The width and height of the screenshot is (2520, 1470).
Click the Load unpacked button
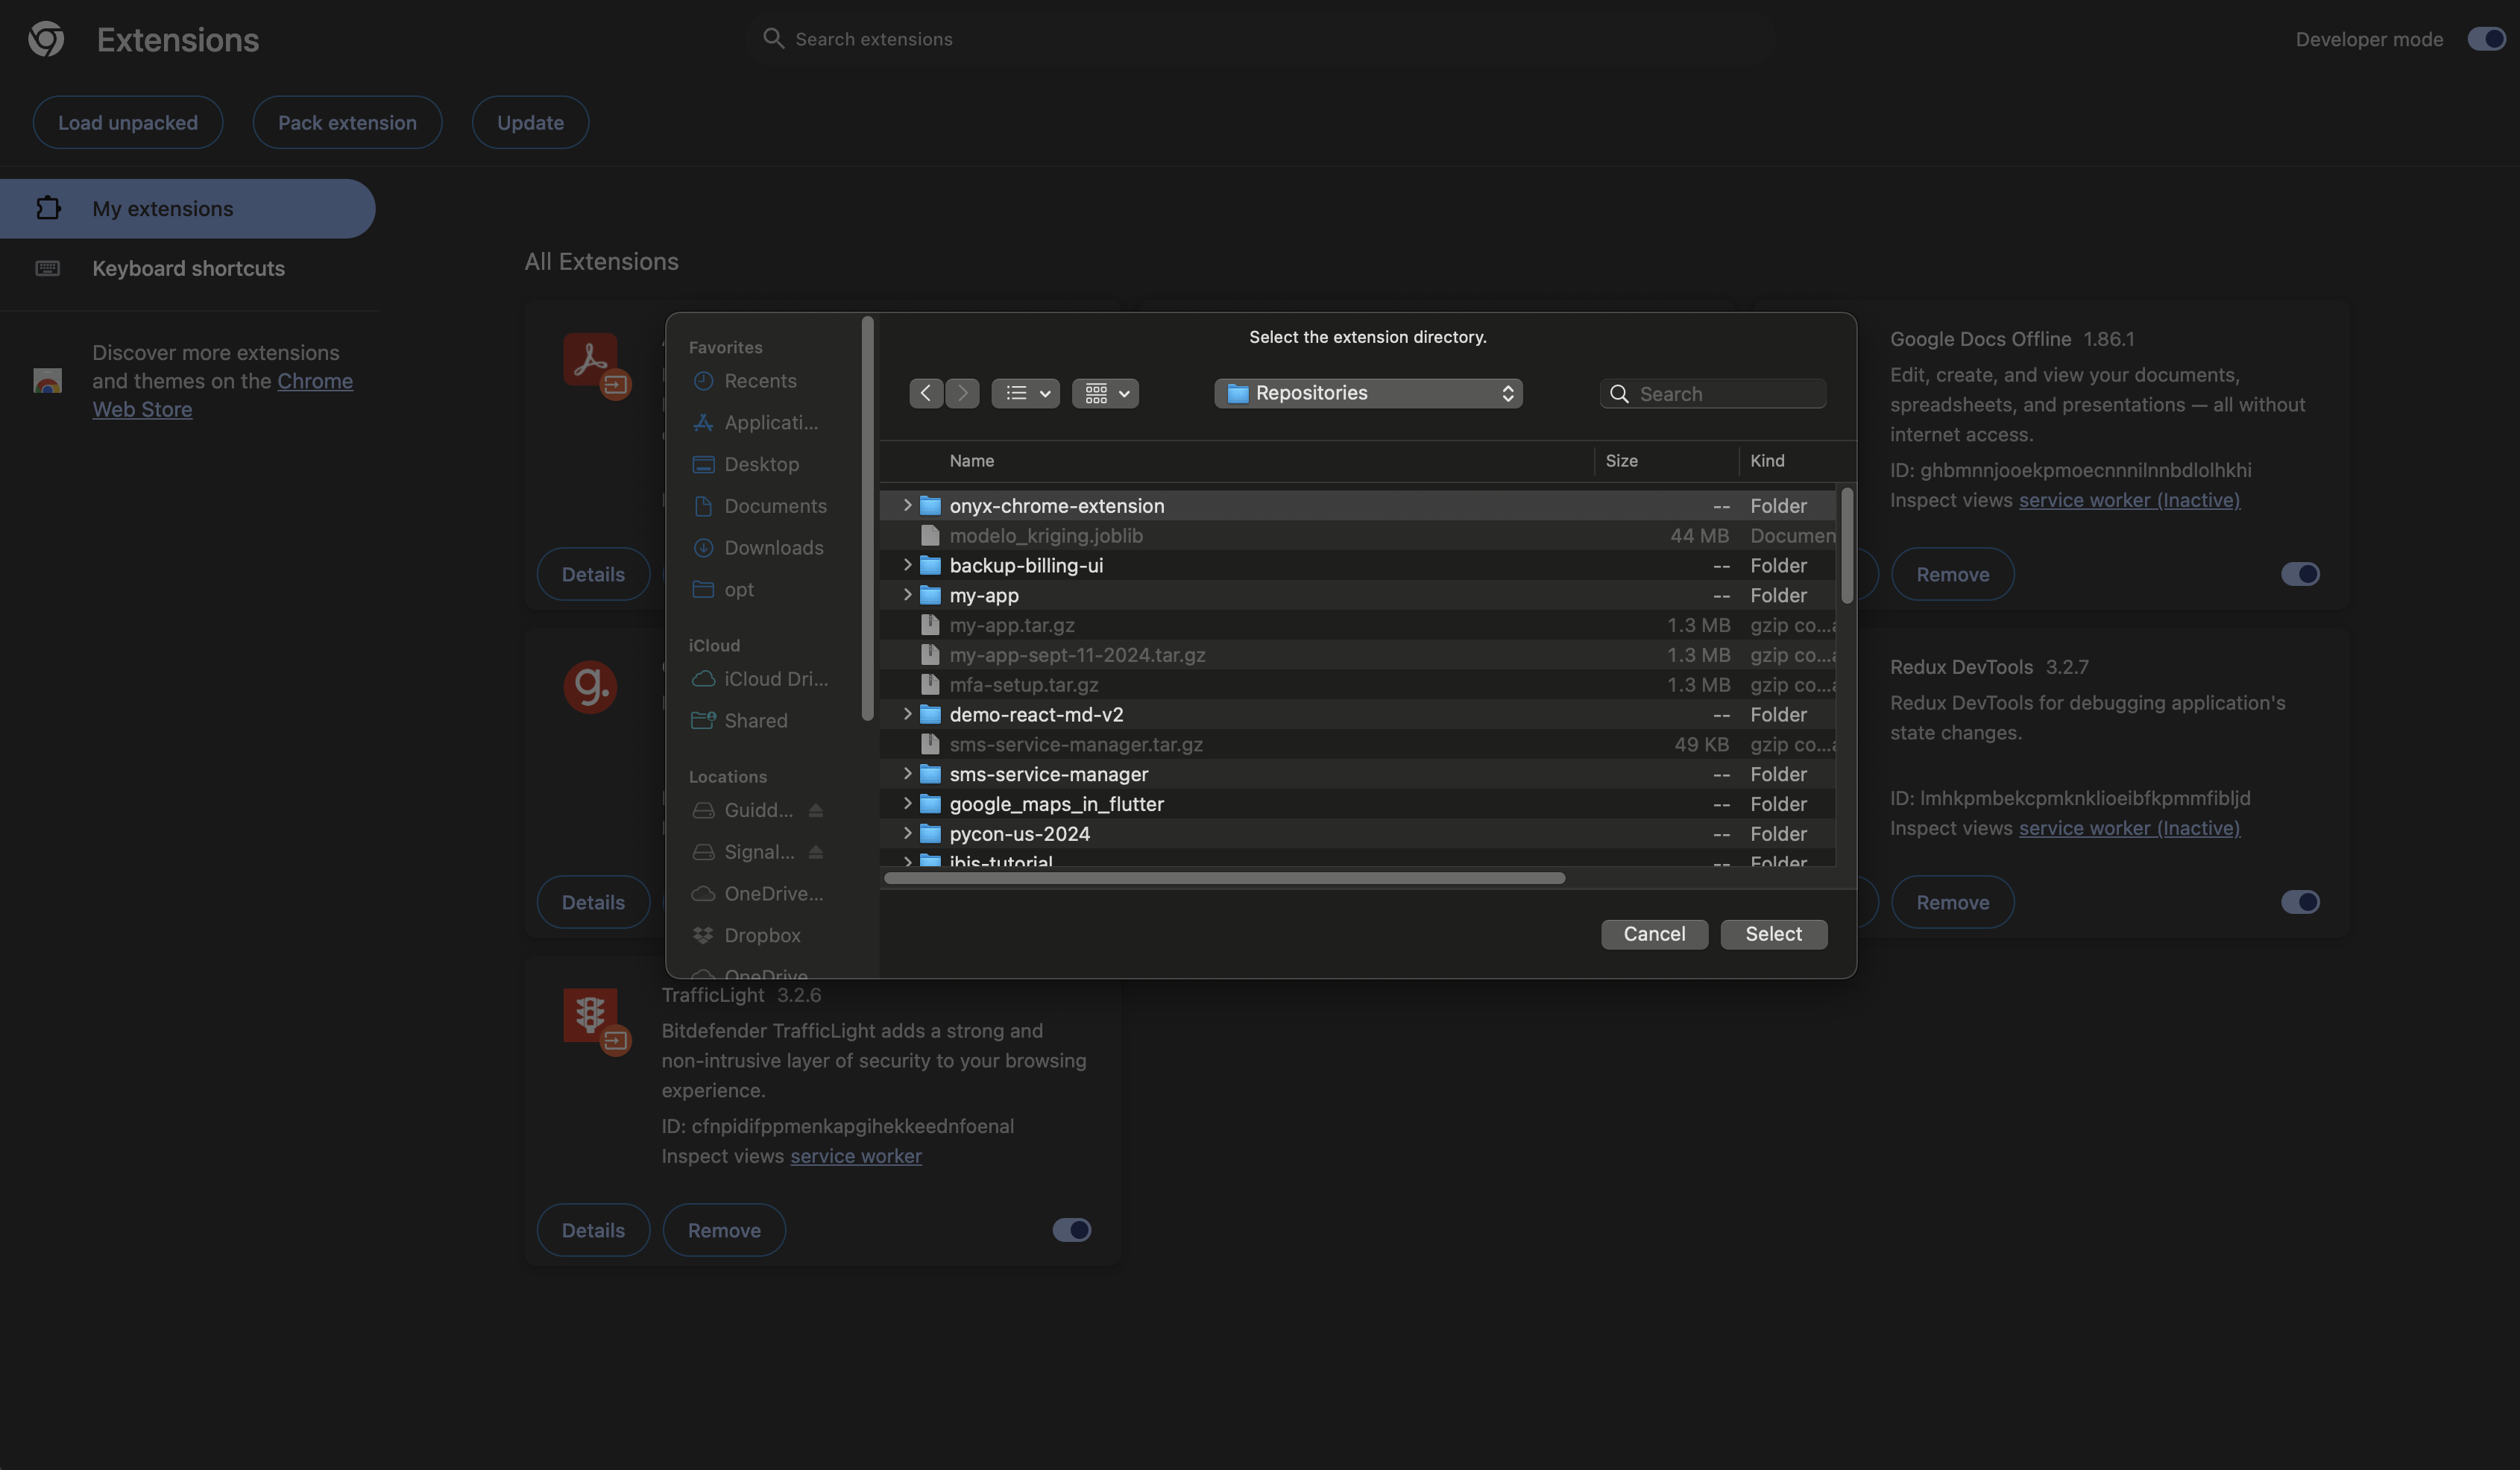(x=128, y=122)
